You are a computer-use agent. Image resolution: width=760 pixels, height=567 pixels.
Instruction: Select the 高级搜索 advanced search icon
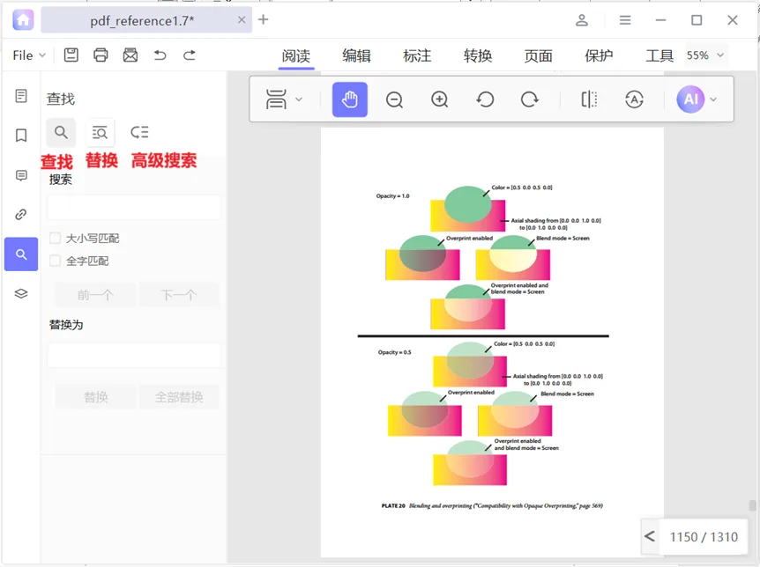coord(139,132)
